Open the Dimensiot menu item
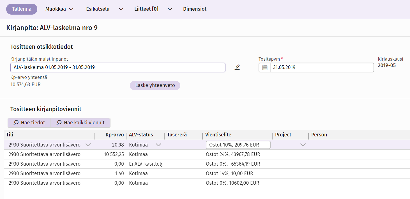 195,9
